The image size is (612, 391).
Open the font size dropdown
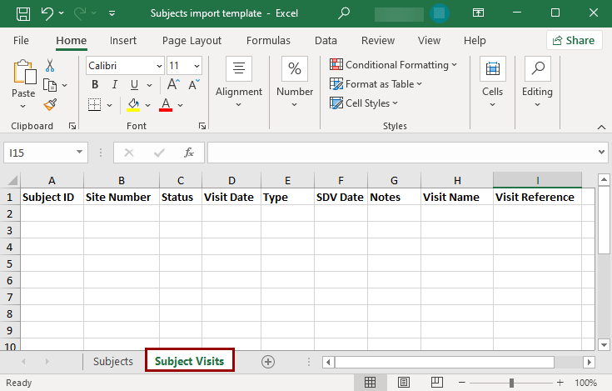pyautogui.click(x=197, y=65)
